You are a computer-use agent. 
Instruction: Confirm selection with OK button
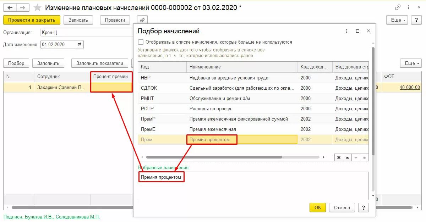(318, 207)
